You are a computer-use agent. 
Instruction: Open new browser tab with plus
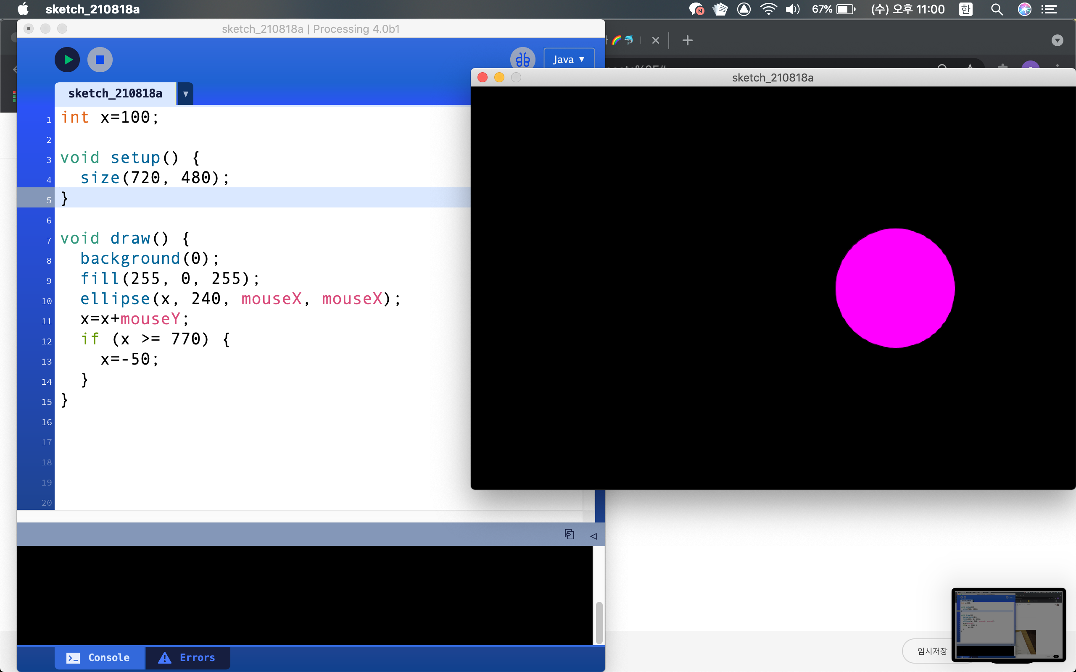(687, 40)
